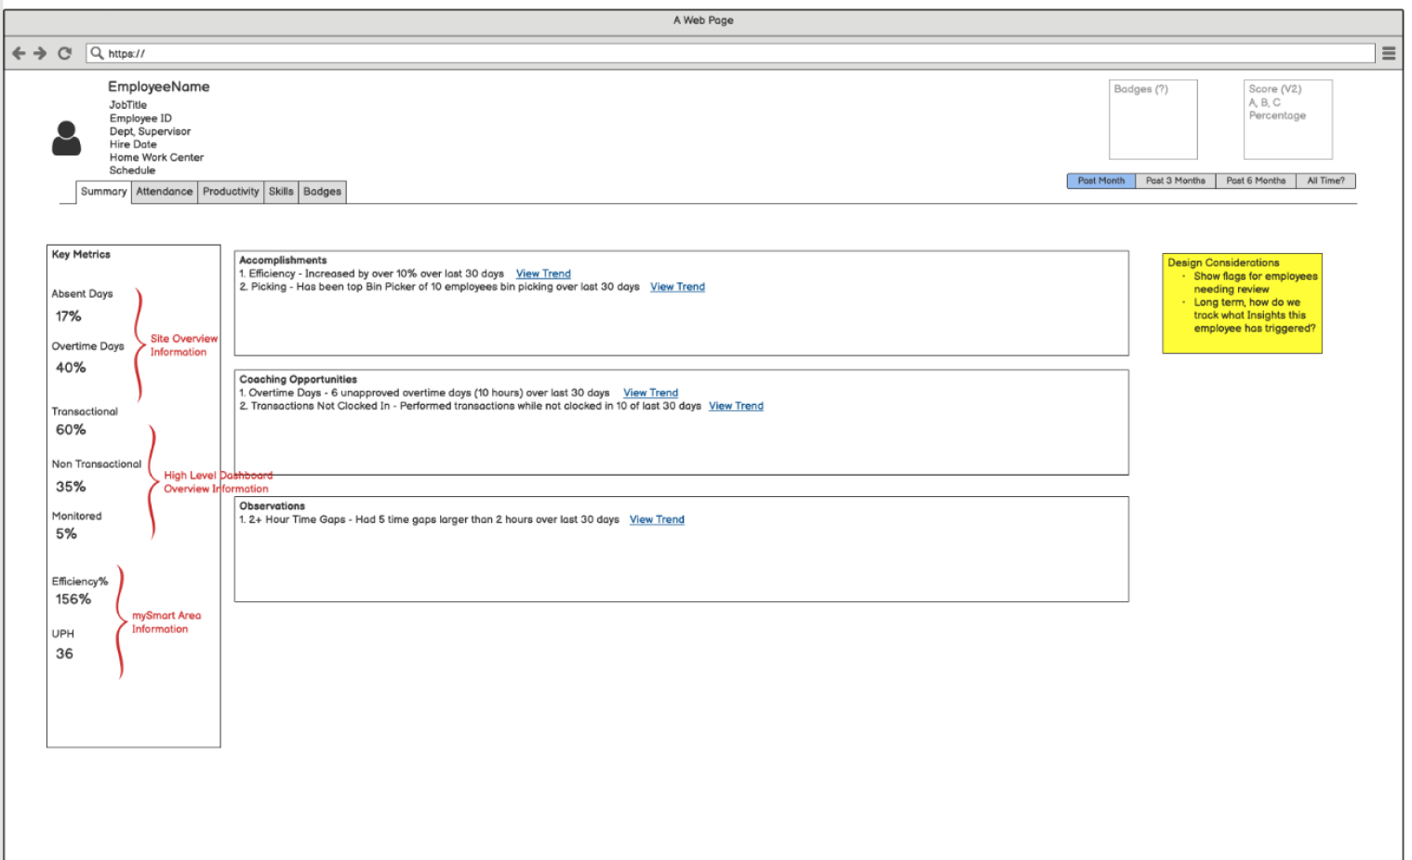
Task: Open the hamburger menu icon
Action: click(x=1388, y=54)
